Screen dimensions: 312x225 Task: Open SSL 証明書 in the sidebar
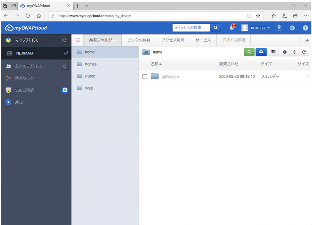click(x=25, y=90)
